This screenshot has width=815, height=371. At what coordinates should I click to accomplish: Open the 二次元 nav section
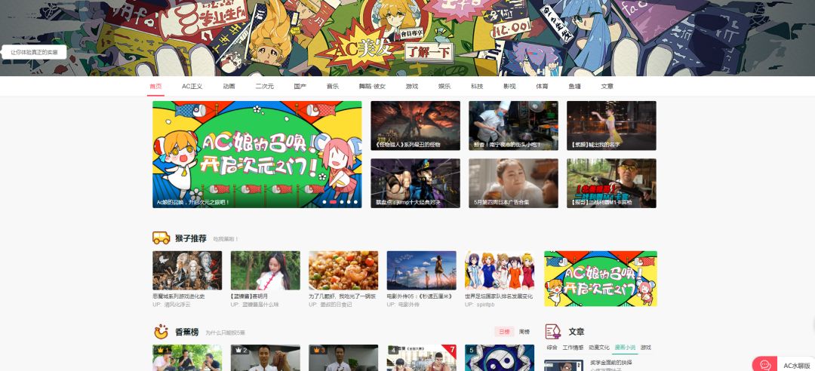tap(264, 86)
